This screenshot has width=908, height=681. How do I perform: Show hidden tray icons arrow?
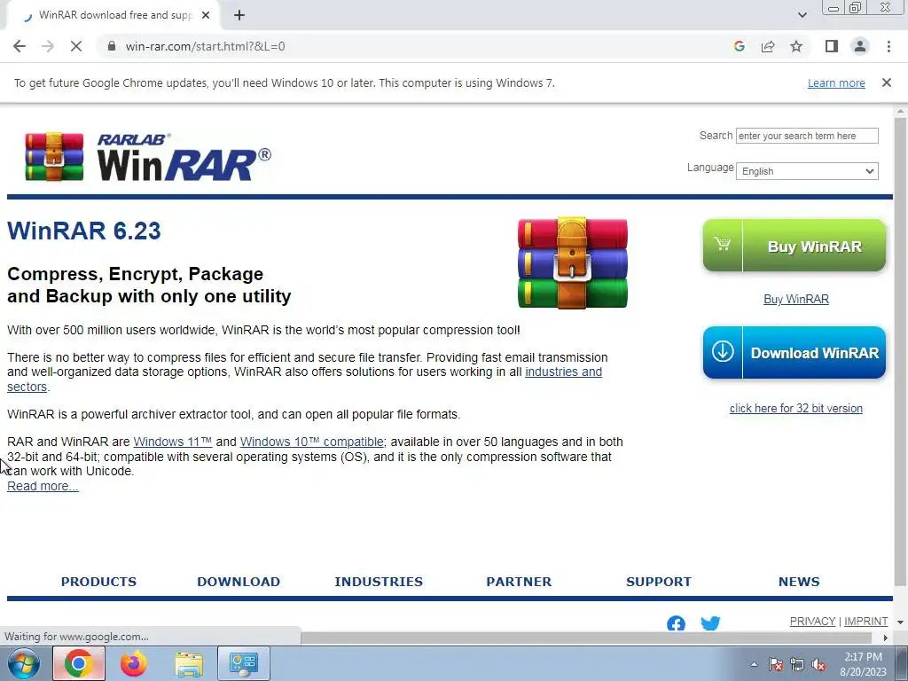(x=754, y=664)
